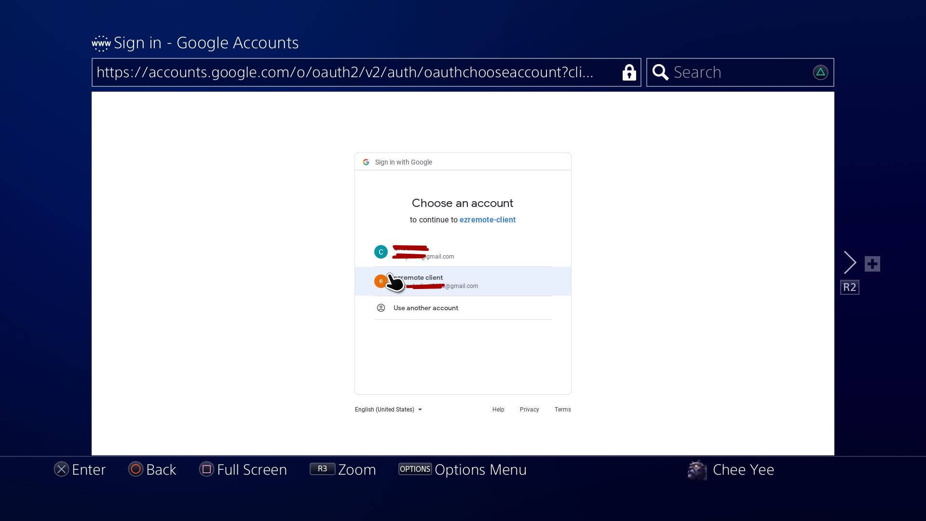The width and height of the screenshot is (926, 521).
Task: Click the R3 Zoom button icon
Action: click(322, 469)
